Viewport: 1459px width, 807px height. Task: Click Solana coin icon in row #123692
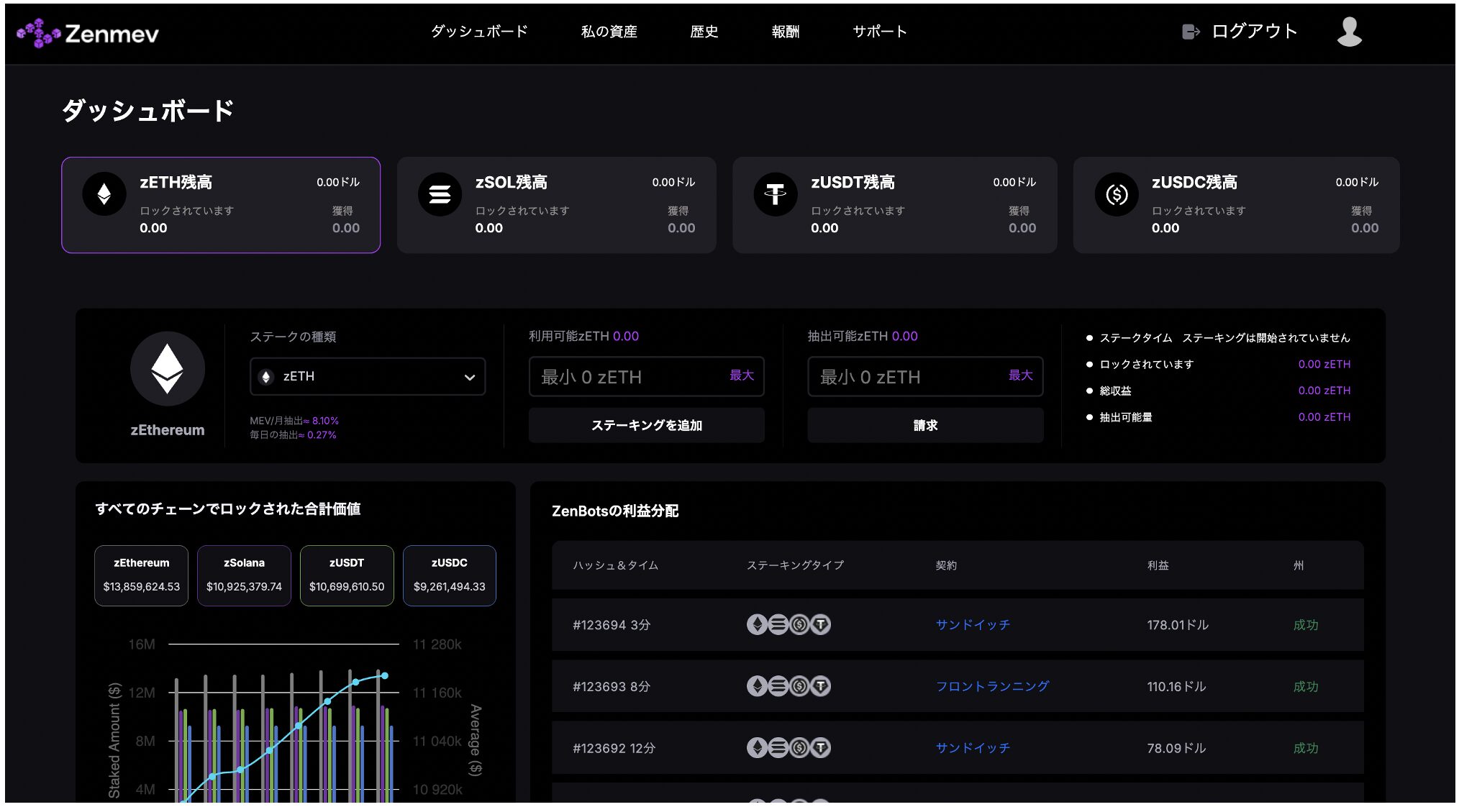[x=778, y=748]
